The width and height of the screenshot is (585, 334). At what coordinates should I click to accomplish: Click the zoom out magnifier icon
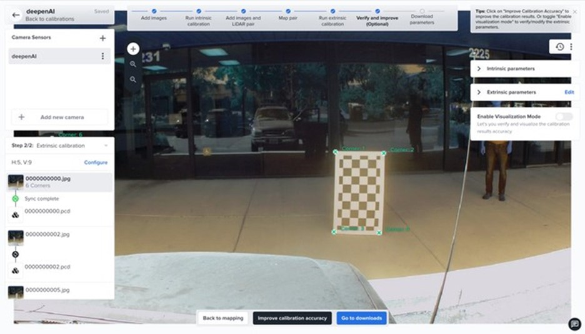coord(133,79)
